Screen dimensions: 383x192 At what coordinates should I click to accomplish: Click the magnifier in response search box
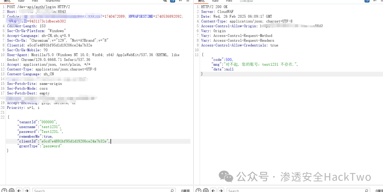[367, 191]
